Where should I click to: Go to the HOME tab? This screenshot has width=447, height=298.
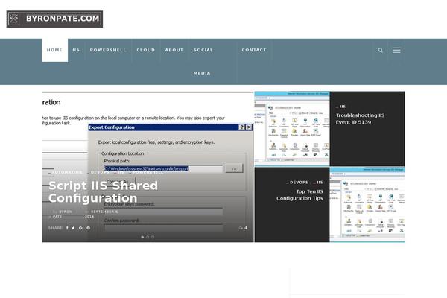[54, 50]
